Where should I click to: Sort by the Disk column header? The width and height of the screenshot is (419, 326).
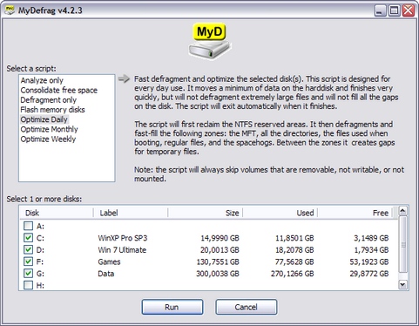point(57,213)
